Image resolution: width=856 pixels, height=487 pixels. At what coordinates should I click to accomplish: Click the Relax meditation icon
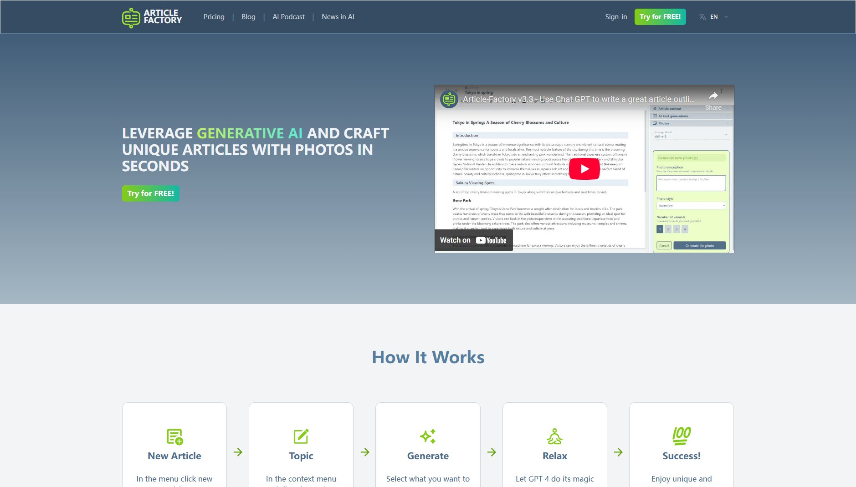point(554,437)
